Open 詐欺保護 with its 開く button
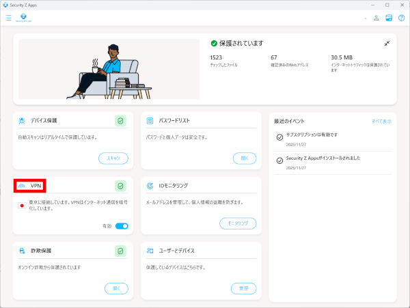This screenshot has width=410, height=308. tap(116, 288)
